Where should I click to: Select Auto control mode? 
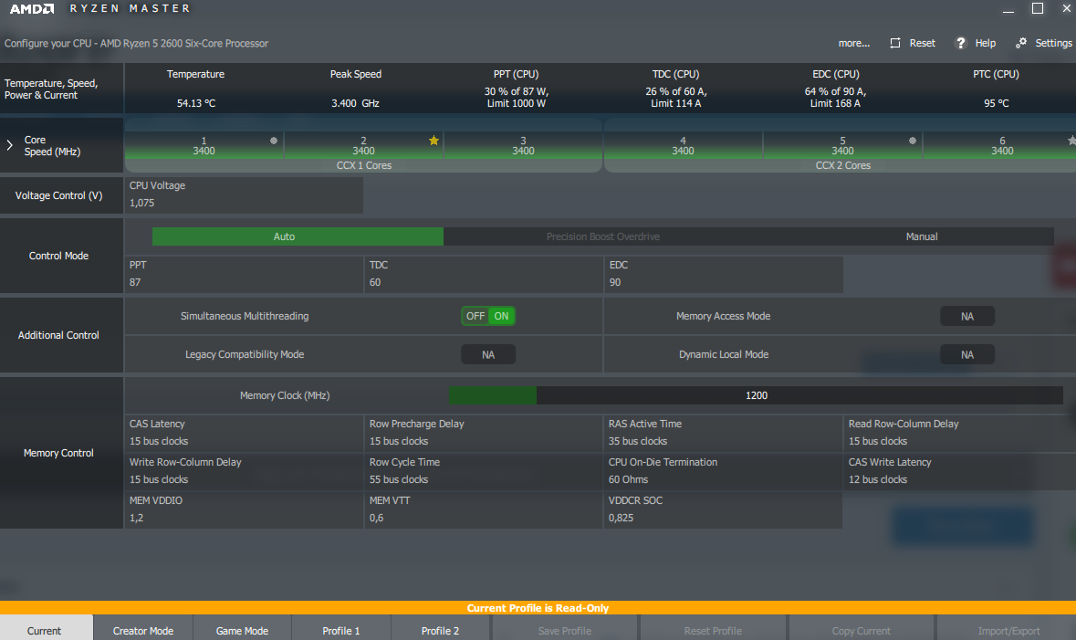coord(298,236)
